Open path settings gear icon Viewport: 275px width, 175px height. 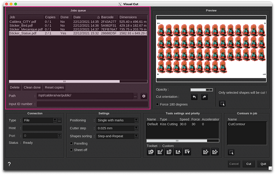[143, 96]
